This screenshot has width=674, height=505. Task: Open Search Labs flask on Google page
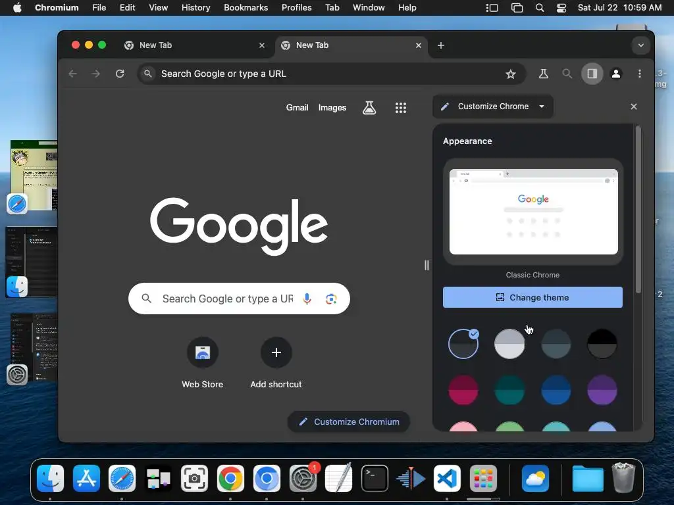369,108
